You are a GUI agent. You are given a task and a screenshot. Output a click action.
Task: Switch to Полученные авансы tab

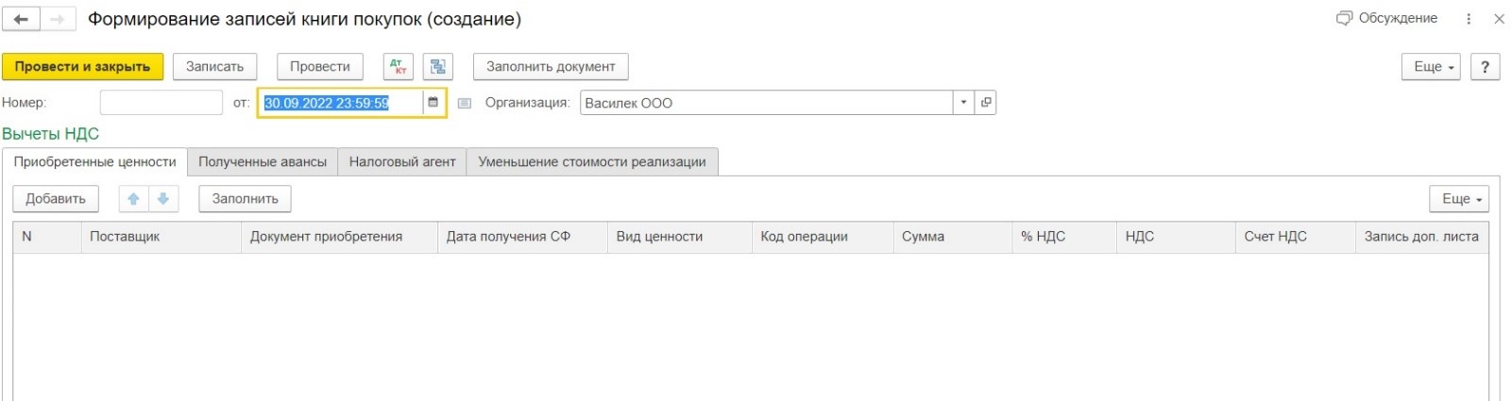click(263, 162)
